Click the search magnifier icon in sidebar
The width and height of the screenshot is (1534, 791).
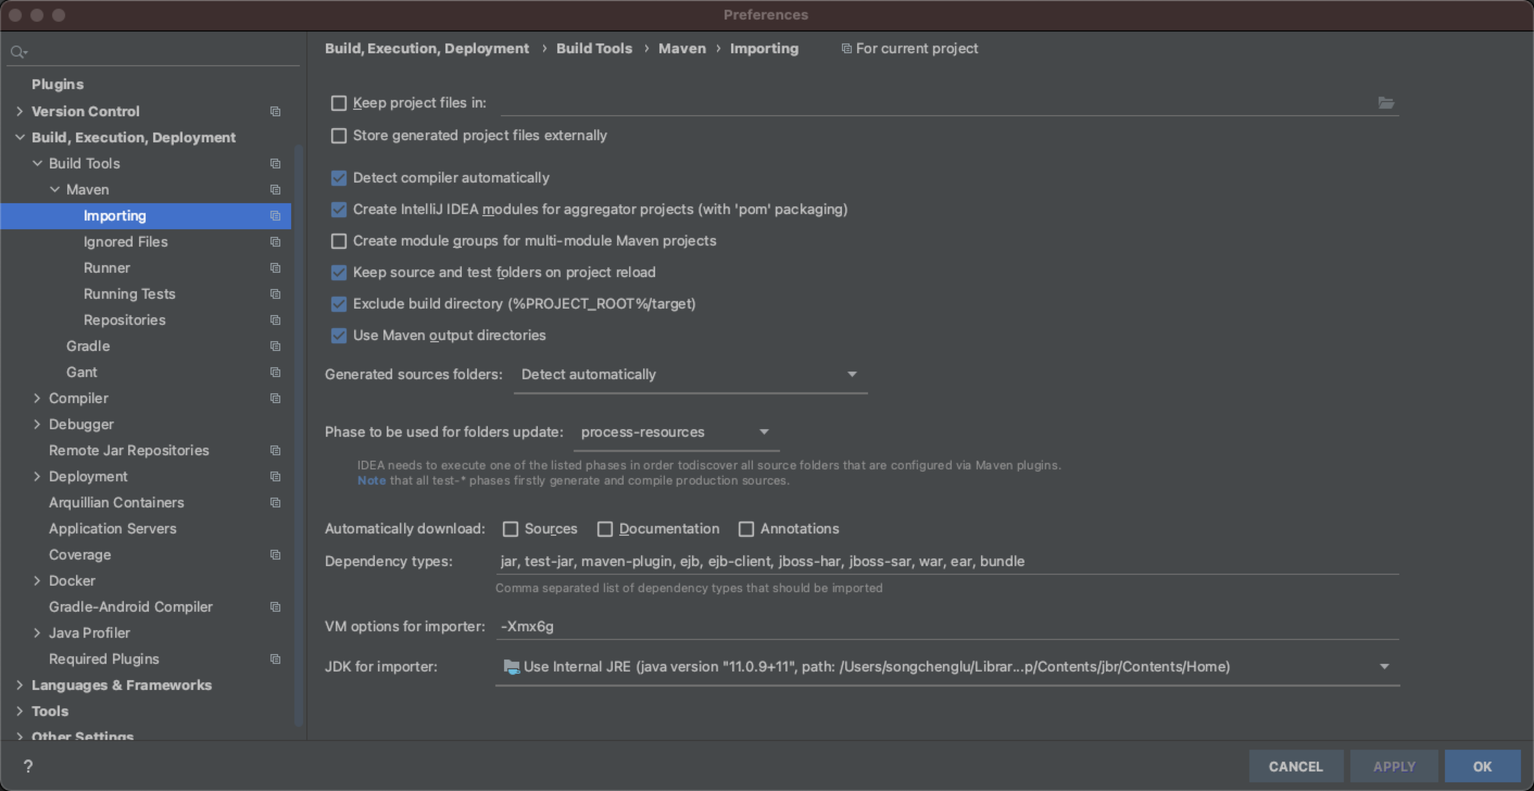tap(18, 52)
